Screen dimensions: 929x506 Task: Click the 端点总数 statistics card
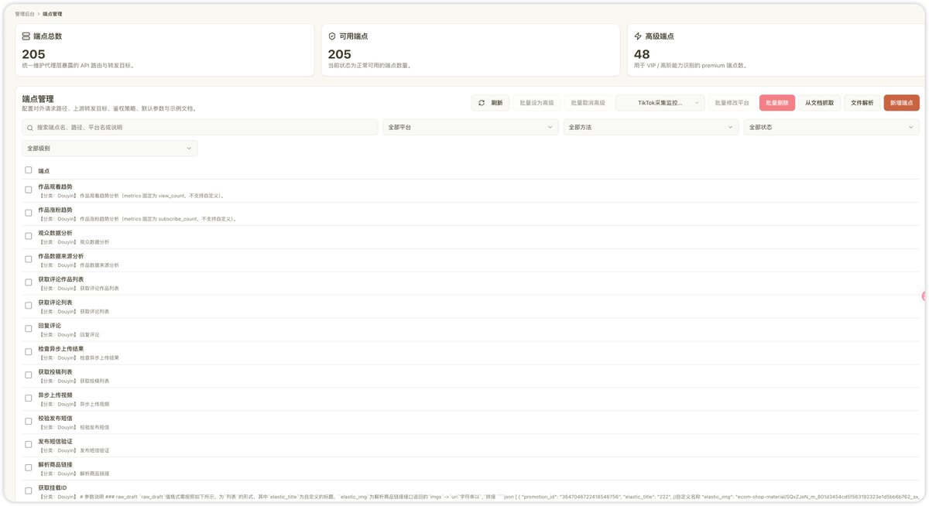[x=164, y=50]
